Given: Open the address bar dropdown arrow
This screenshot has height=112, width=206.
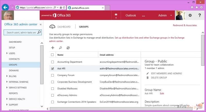Looking at the screenshot, I should coord(58,7).
